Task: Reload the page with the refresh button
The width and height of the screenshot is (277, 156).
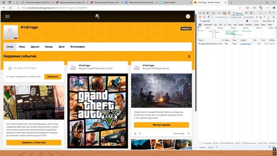Action: click(x=10, y=8)
